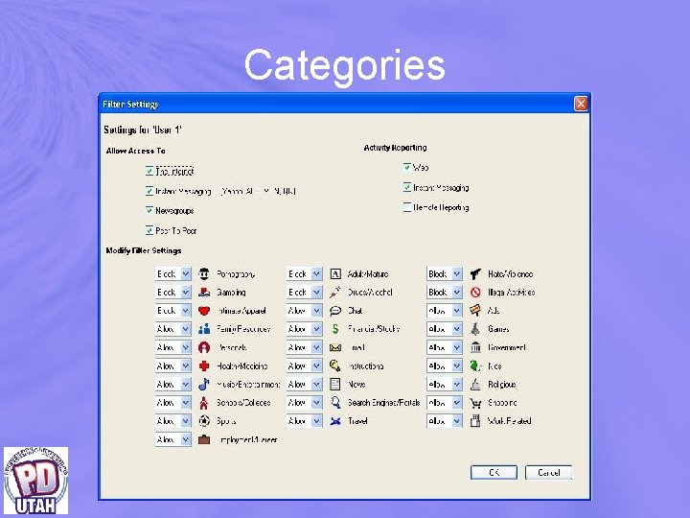This screenshot has width=690, height=518.
Task: Click the Hate/Violence gun icon
Action: (x=475, y=274)
